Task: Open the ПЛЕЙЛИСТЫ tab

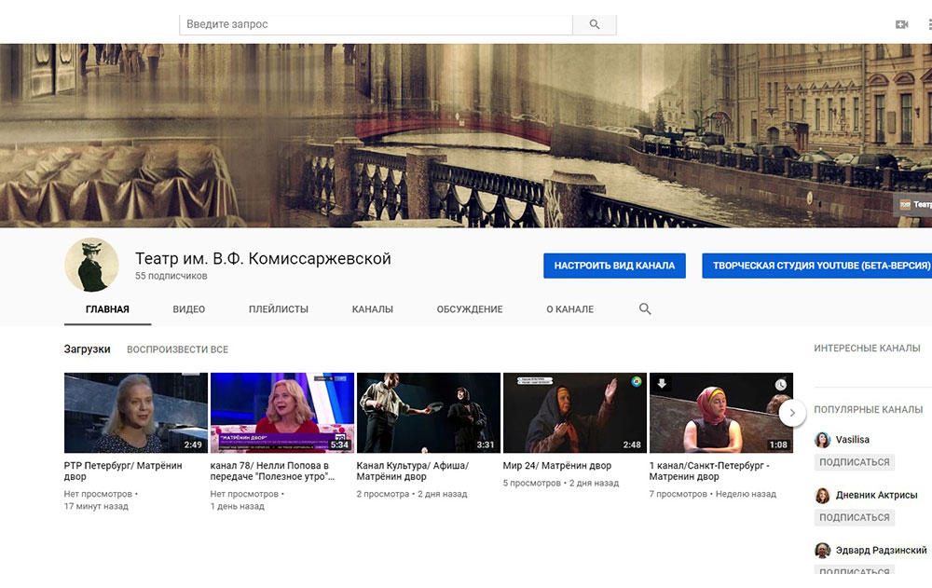Action: [x=278, y=309]
